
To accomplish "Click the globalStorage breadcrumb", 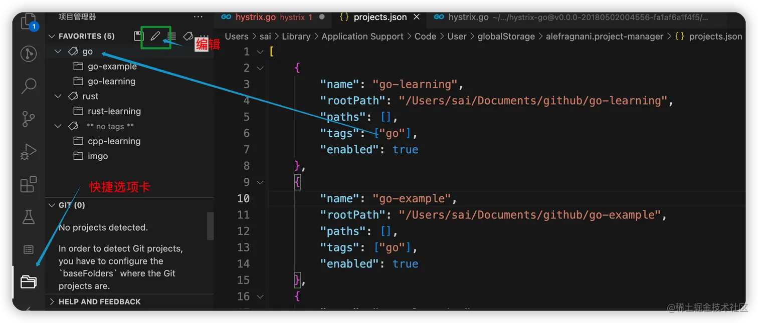I will pos(505,37).
